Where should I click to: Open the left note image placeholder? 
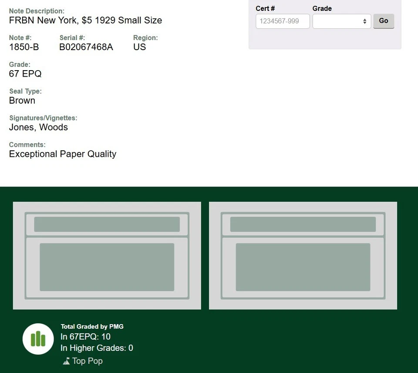click(x=107, y=256)
